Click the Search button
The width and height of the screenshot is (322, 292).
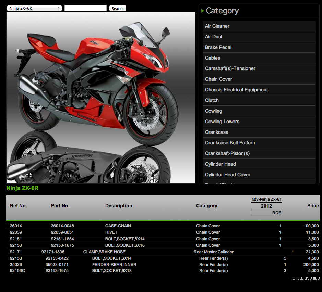[118, 9]
